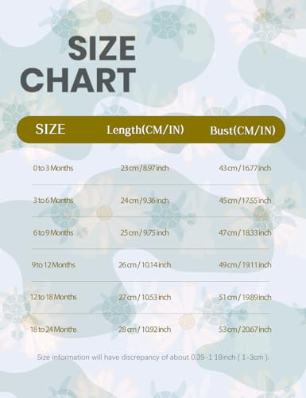Click the 26 cm / 10.14 inch length value

click(145, 265)
